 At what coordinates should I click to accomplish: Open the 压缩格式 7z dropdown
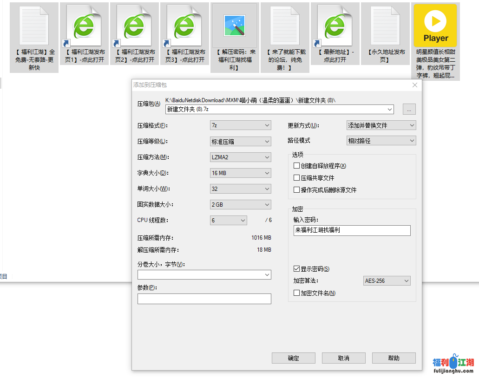240,125
